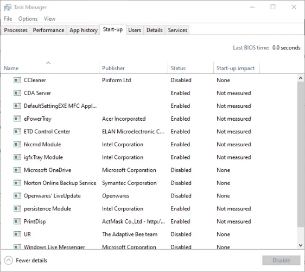Select the PrintDisp startup icon

[17, 221]
